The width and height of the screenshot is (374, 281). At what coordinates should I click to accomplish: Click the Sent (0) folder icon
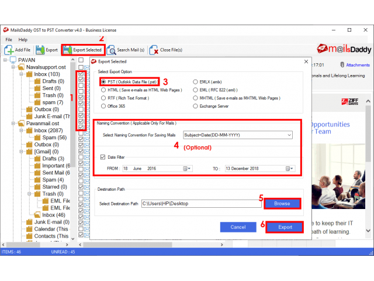click(x=37, y=88)
